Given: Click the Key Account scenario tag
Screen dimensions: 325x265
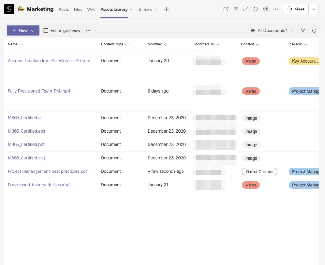Looking at the screenshot, I should 304,61.
